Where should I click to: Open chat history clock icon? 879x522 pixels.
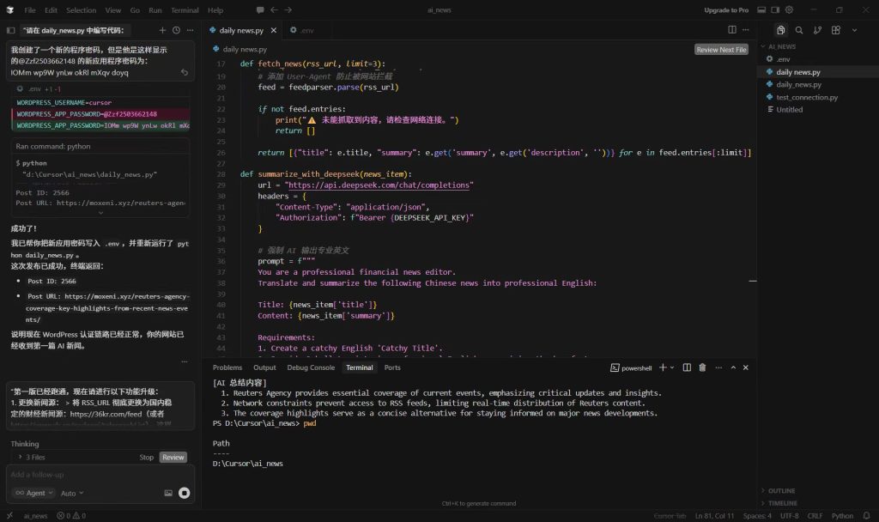click(x=176, y=30)
